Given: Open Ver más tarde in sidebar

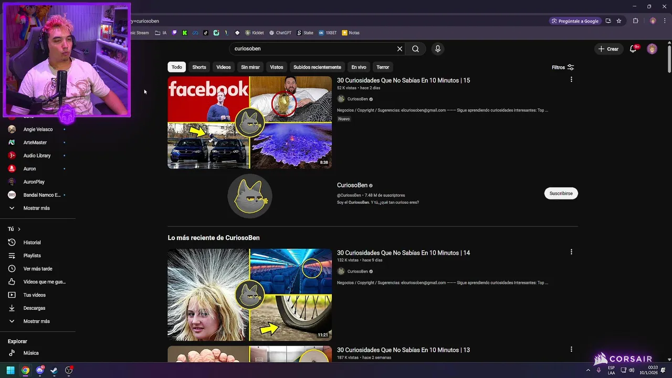Looking at the screenshot, I should point(38,269).
